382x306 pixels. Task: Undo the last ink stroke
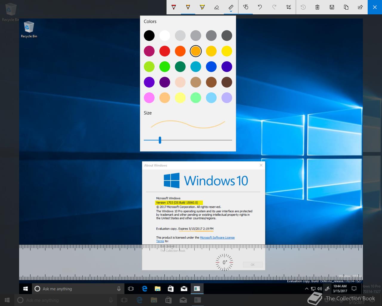[x=260, y=7]
